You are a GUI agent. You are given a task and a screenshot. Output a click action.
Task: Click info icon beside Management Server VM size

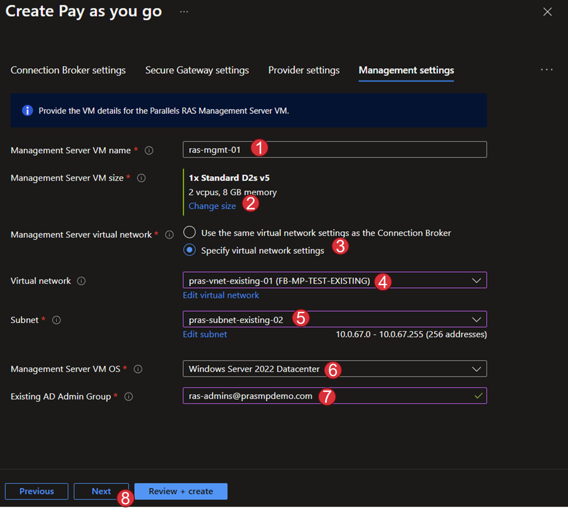[141, 178]
